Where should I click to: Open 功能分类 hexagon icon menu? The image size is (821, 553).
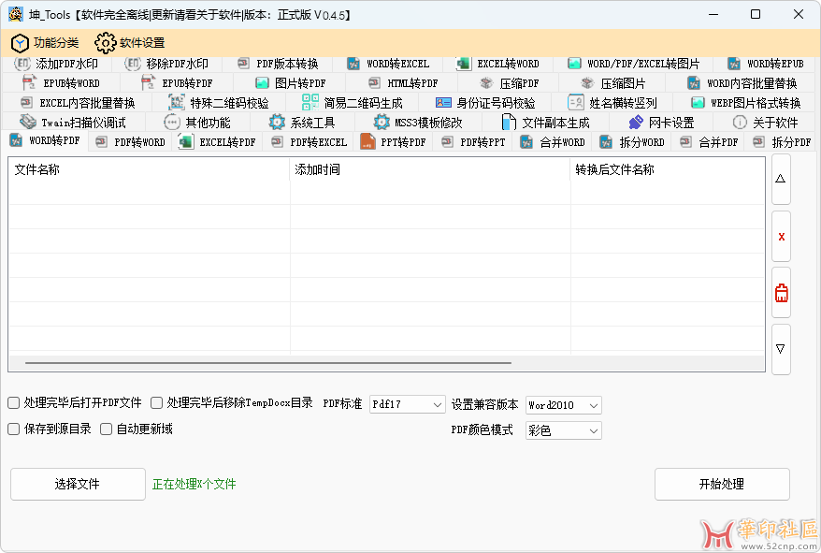(x=44, y=43)
